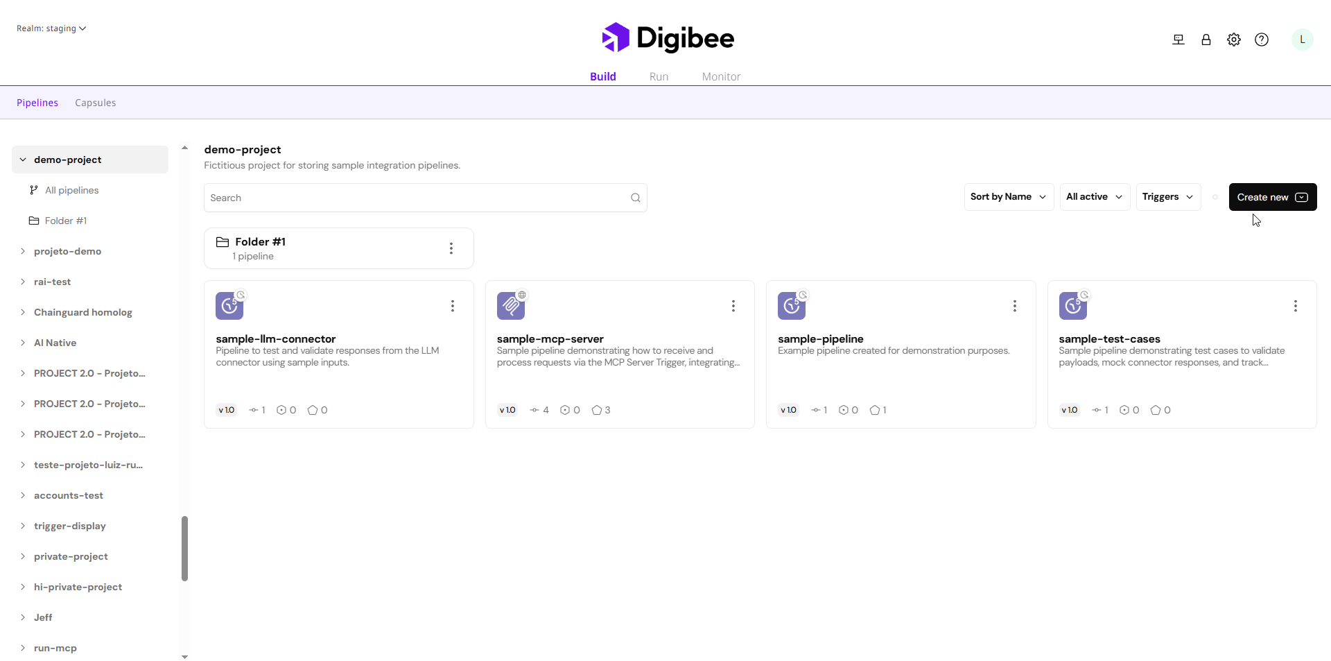Open the All active filter dropdown
Viewport: 1331px width, 661px height.
click(x=1095, y=197)
